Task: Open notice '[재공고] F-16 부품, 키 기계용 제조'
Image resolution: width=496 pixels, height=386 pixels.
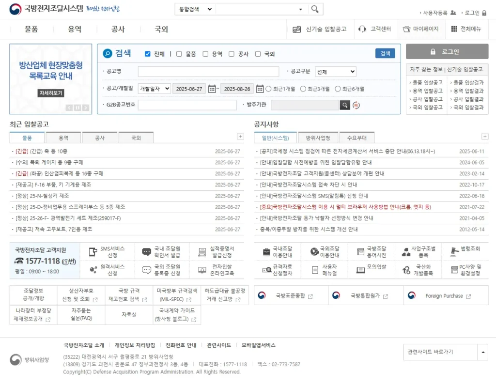Action: (53, 185)
